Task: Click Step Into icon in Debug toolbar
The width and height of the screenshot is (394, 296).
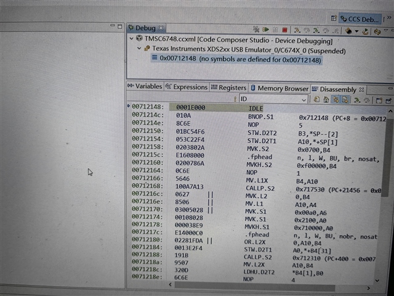Action: (x=297, y=30)
